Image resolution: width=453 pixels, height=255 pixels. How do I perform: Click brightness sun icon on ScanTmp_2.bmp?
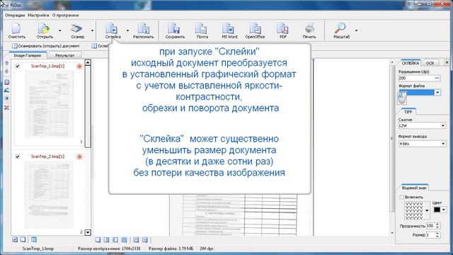point(79,157)
